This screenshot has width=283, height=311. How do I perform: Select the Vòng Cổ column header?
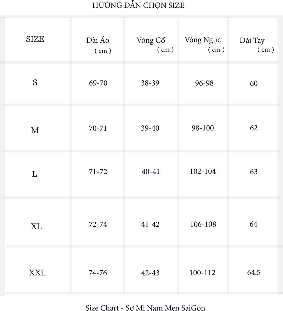(x=151, y=40)
